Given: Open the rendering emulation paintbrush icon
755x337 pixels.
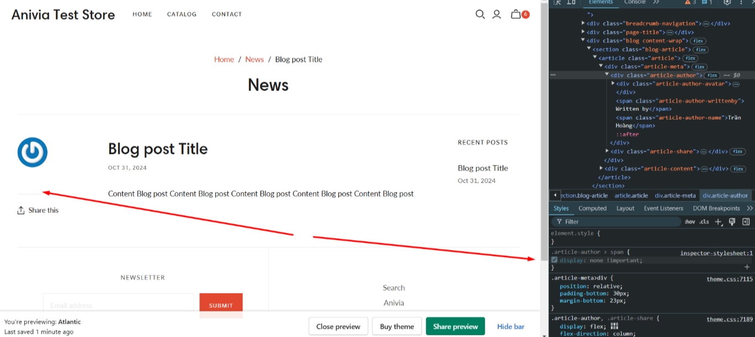Looking at the screenshot, I should coord(732,222).
